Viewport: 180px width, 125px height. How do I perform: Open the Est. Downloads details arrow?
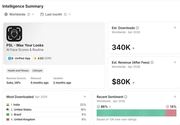point(175,28)
